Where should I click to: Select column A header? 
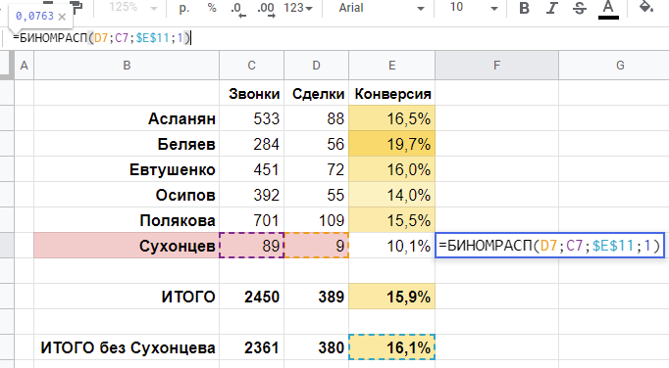24,66
